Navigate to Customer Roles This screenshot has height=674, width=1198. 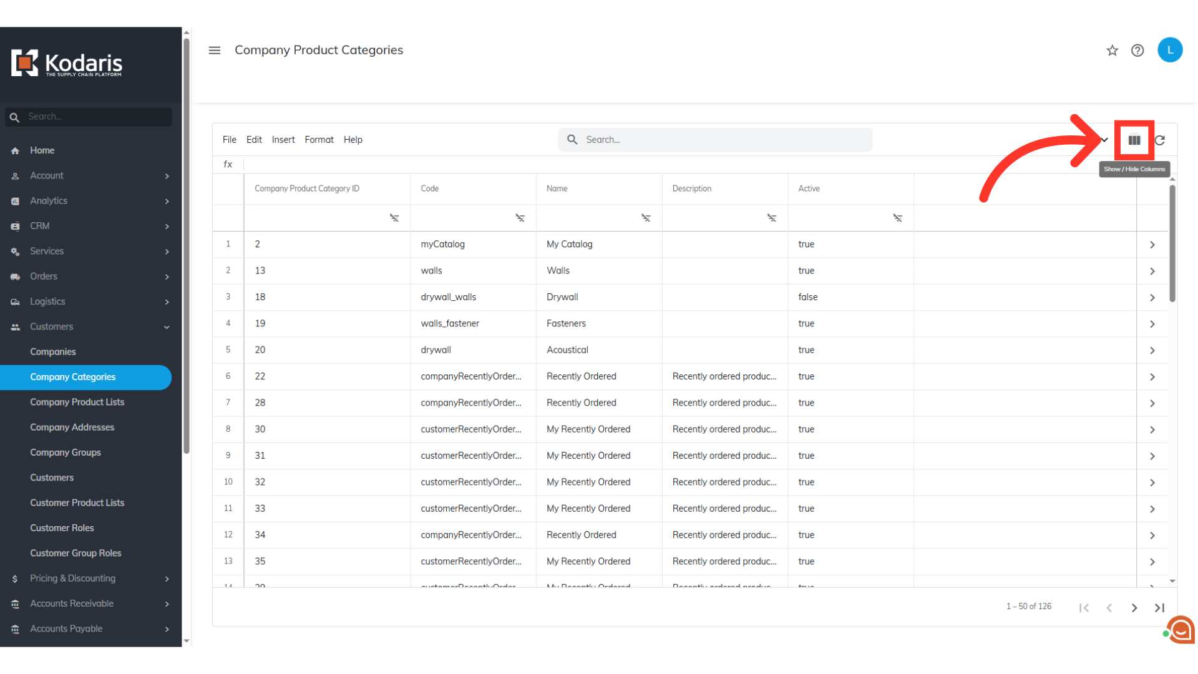(x=62, y=528)
